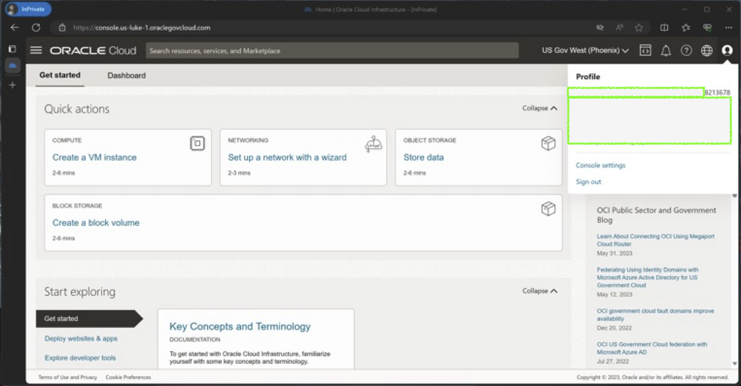741x386 pixels.
Task: Click the Sign out link
Action: coord(588,182)
